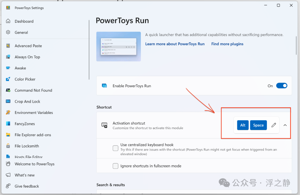Click the Alt key button

[243, 125]
